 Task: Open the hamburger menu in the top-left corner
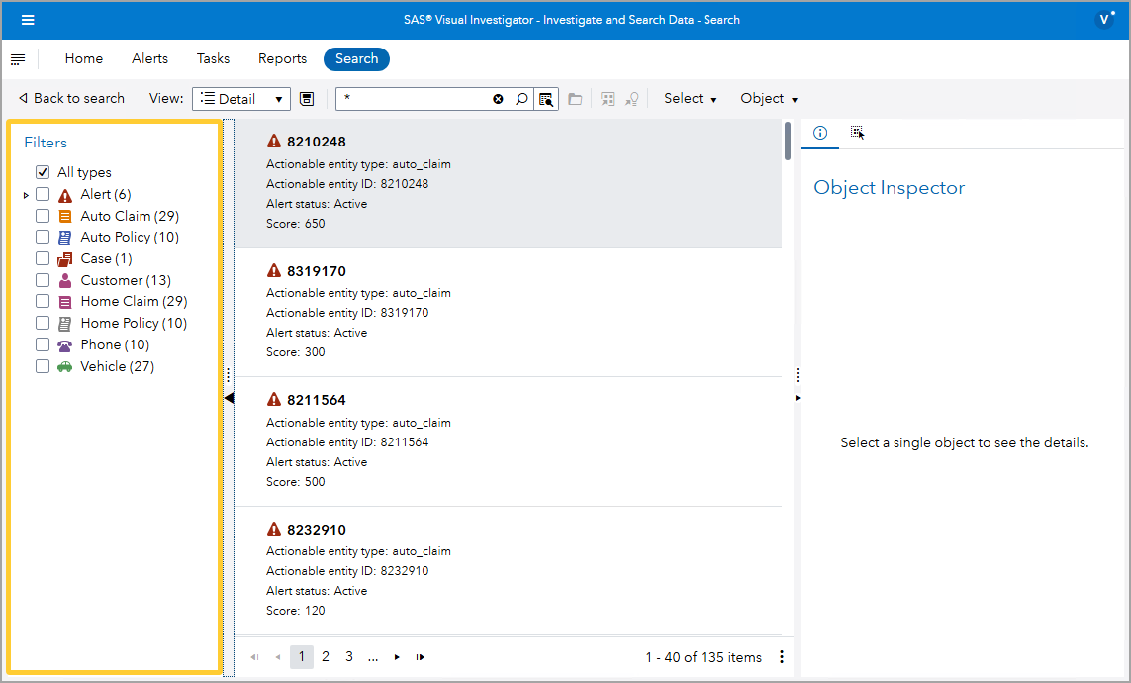point(28,20)
